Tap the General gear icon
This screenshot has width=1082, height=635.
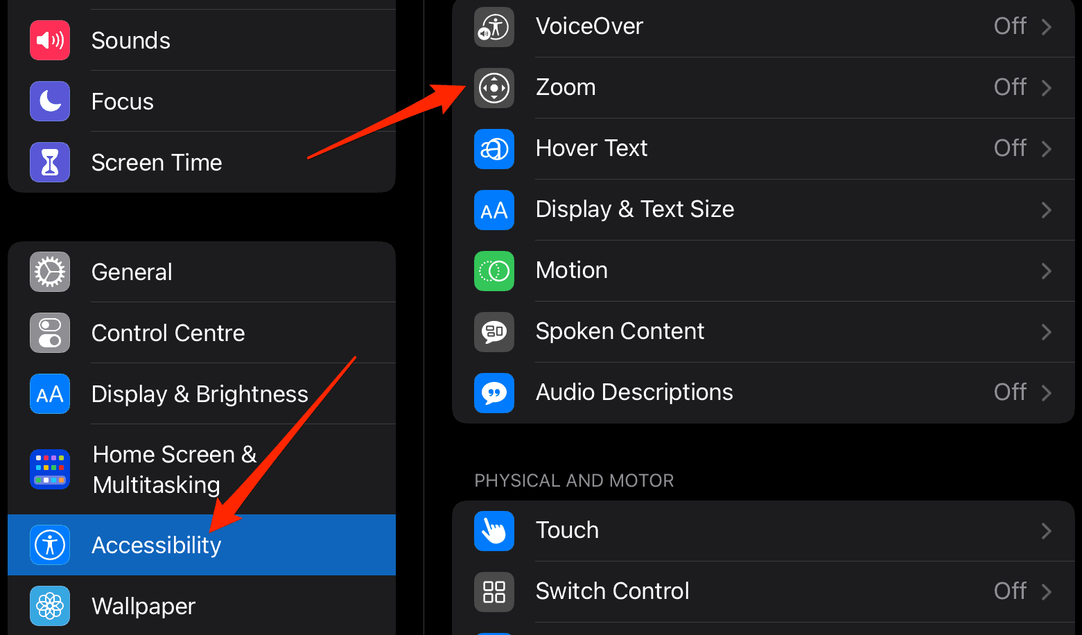[x=50, y=272]
